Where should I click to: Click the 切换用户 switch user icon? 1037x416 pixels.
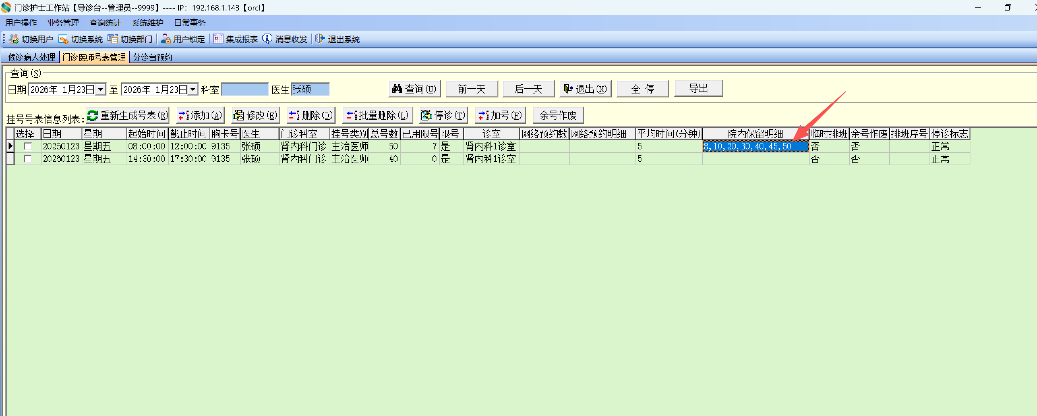click(x=14, y=39)
